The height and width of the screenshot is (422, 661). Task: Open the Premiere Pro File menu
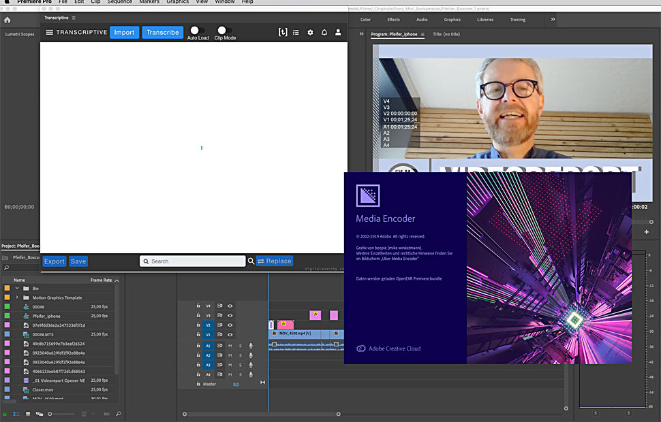pos(63,2)
